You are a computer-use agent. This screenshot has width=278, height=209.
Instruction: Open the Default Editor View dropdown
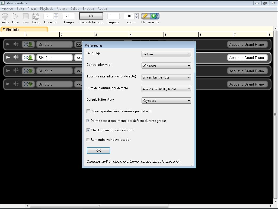pyautogui.click(x=166, y=101)
